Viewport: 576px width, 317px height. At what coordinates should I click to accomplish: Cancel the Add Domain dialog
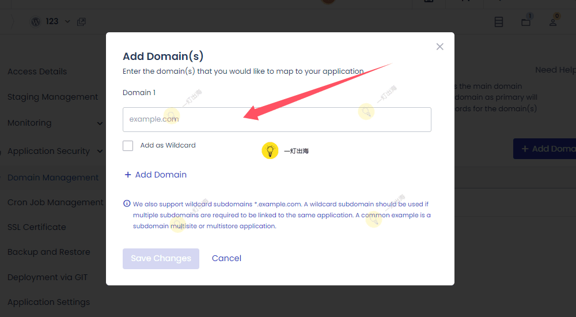[x=226, y=258]
